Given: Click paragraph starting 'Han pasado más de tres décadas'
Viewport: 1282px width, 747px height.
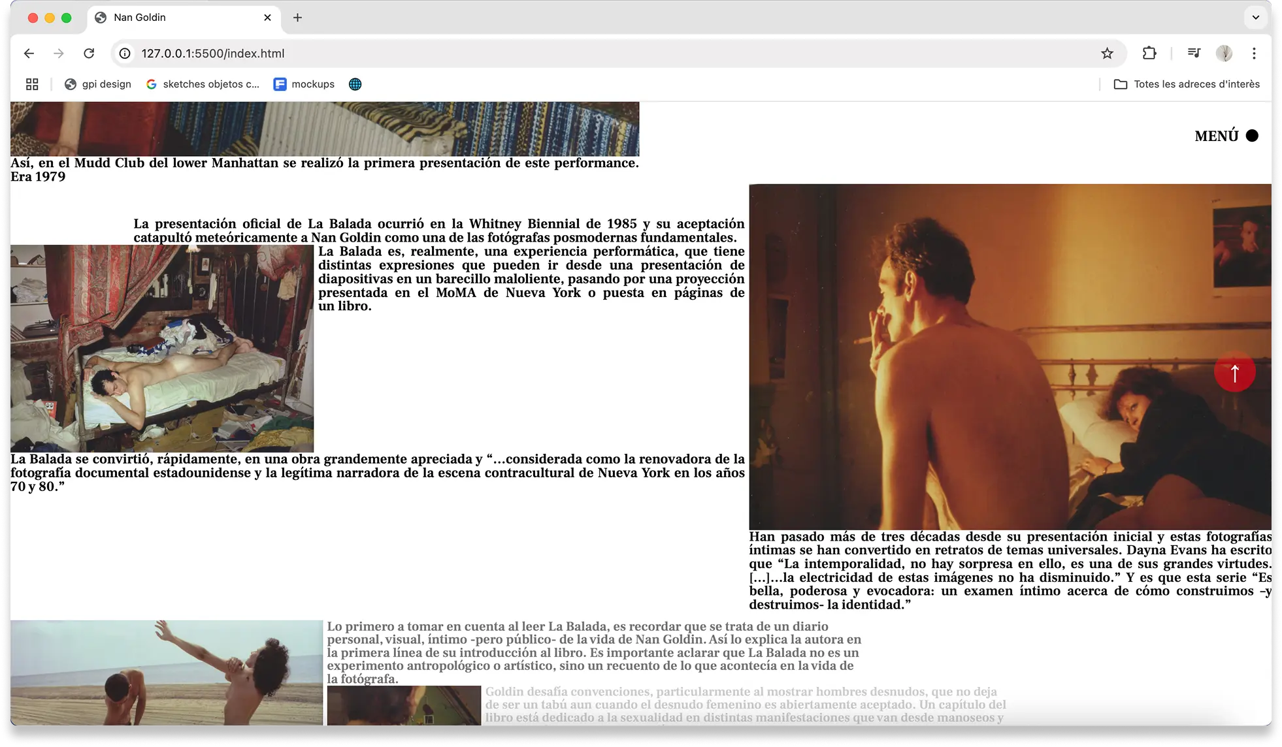Looking at the screenshot, I should [1010, 571].
